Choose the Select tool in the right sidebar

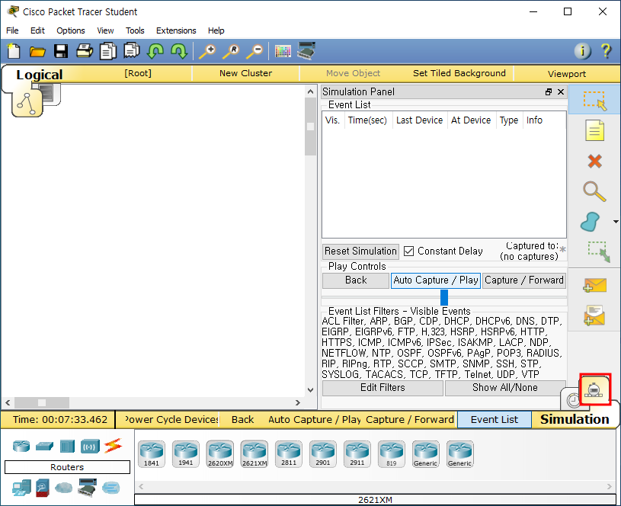click(x=594, y=100)
